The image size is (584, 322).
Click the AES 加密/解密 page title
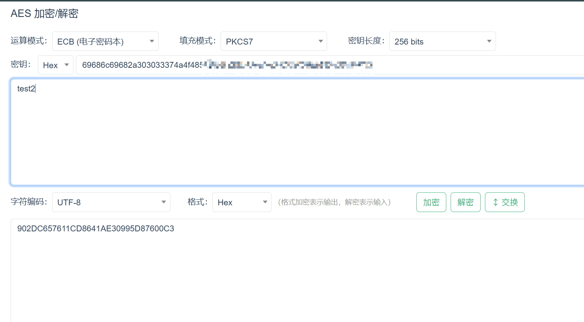[45, 13]
